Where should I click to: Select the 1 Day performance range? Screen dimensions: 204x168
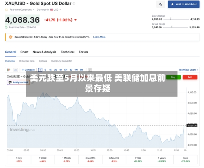[19, 159]
